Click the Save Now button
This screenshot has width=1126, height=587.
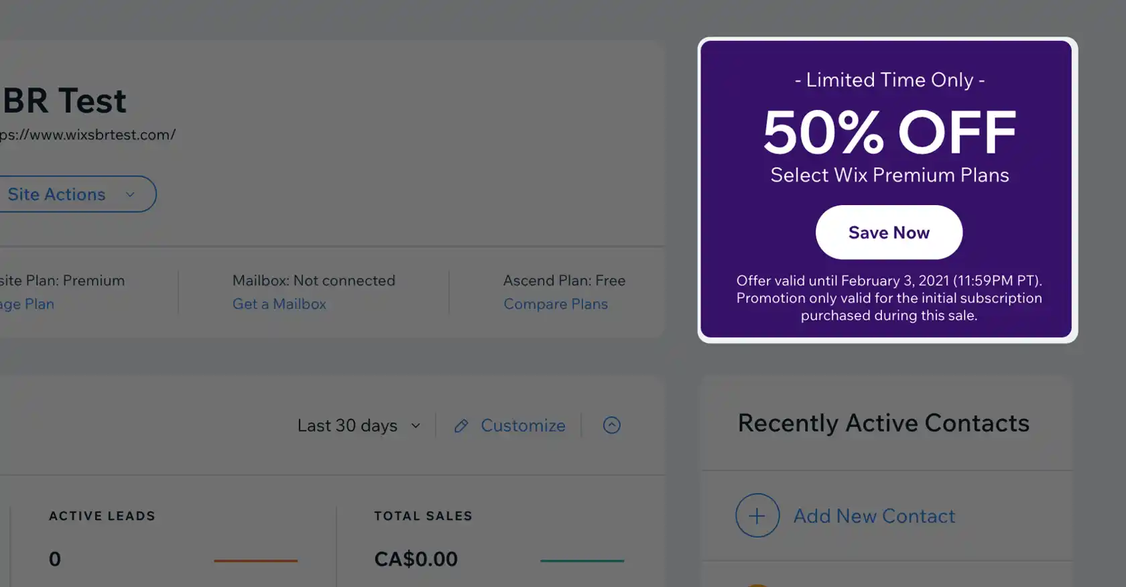(x=889, y=233)
